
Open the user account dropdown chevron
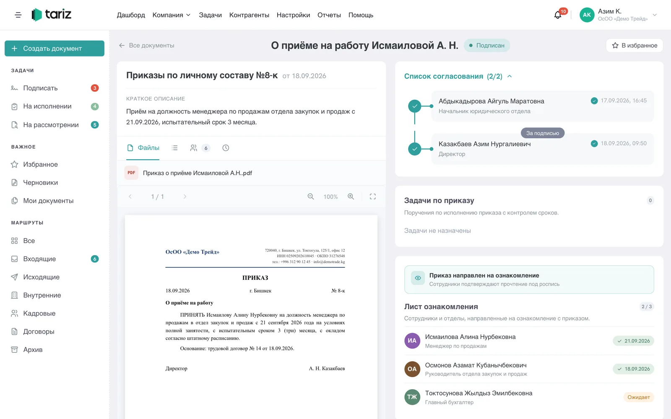pyautogui.click(x=655, y=15)
